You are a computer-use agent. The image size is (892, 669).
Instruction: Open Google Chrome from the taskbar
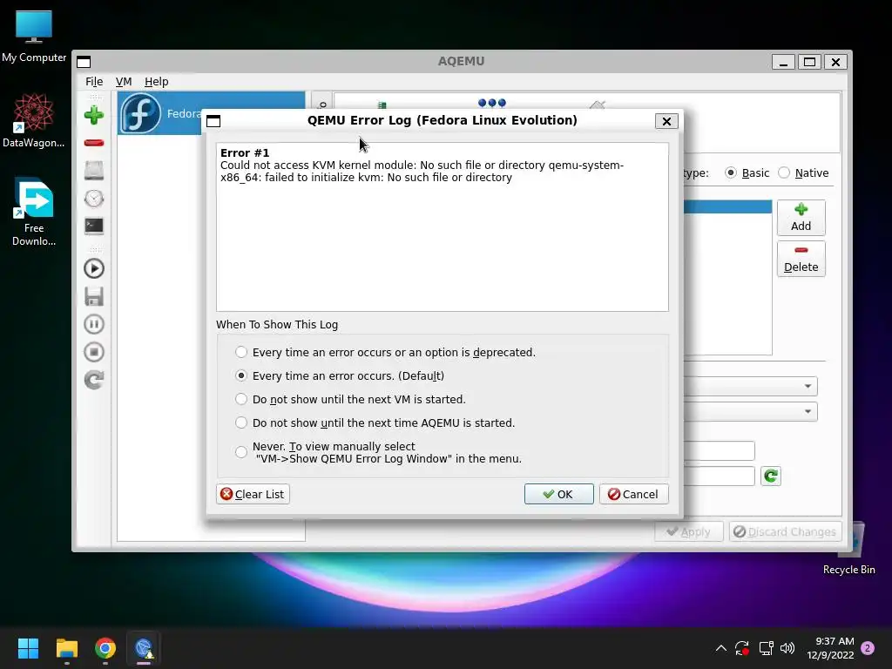[x=105, y=648]
